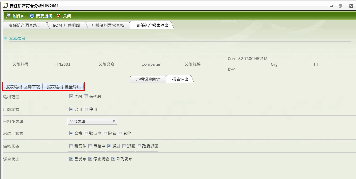
Task: Click the document icon in title bar
Action: click(5, 6)
